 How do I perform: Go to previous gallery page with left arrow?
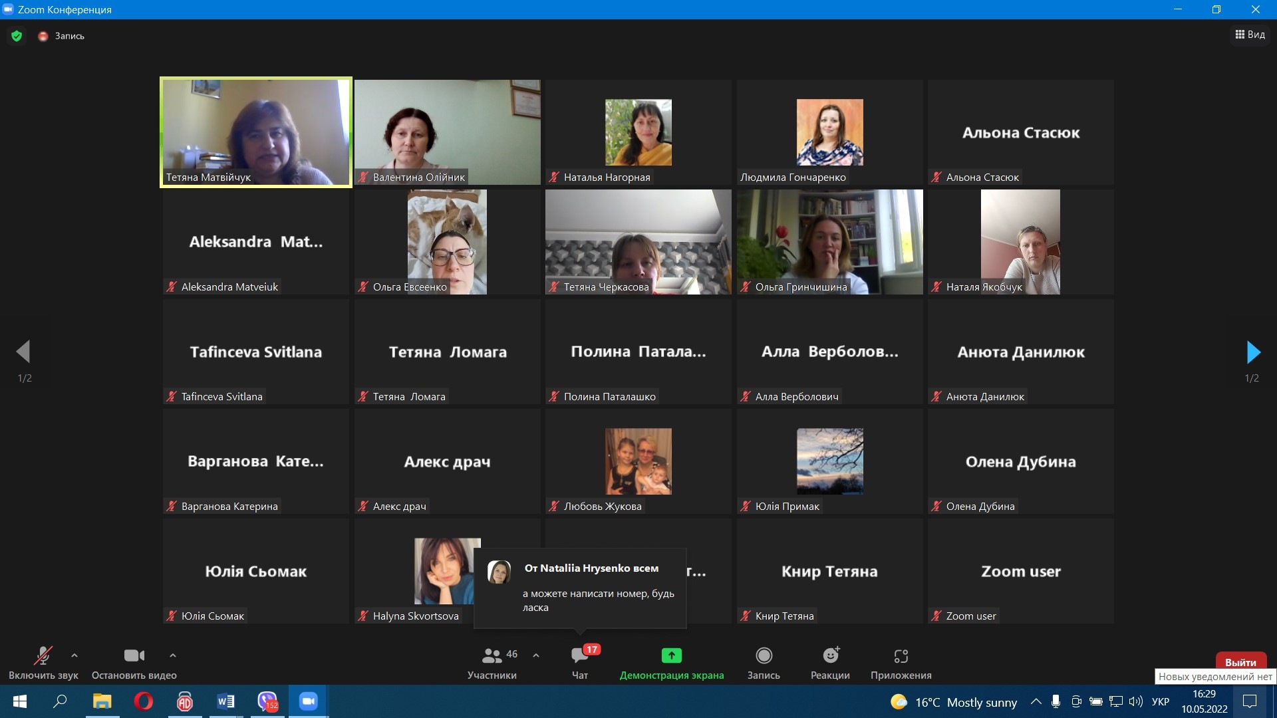tap(24, 352)
